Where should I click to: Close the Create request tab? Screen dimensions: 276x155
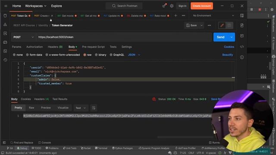click(52, 15)
